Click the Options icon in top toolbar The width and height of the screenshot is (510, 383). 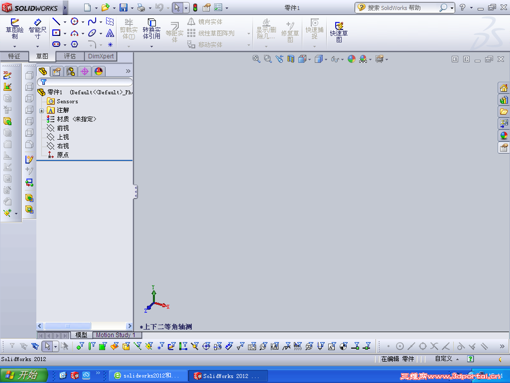tap(218, 7)
